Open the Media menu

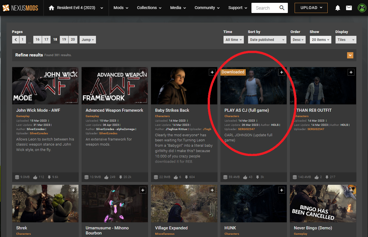point(178,8)
